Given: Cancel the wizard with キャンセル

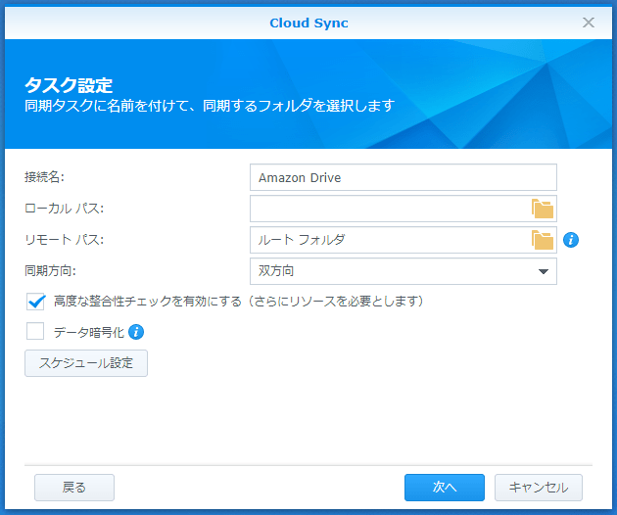Looking at the screenshot, I should (x=539, y=488).
